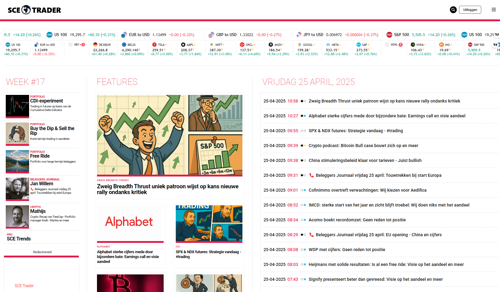Open the Buy the Dip & Sell the Rip title
500x292 pixels.
52,131
